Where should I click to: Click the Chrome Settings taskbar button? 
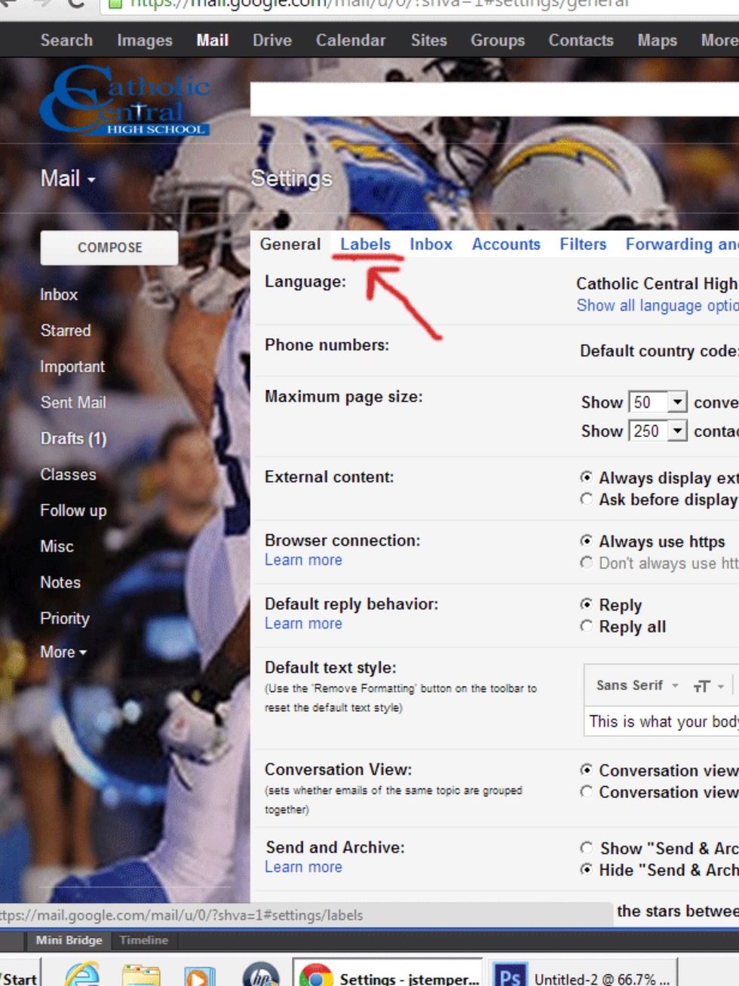pos(390,978)
